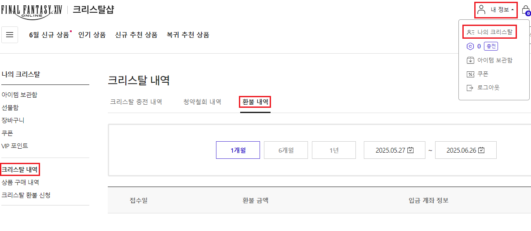The height and width of the screenshot is (231, 531).
Task: Switch to the 청약철회 내역 tab
Action: tap(202, 102)
